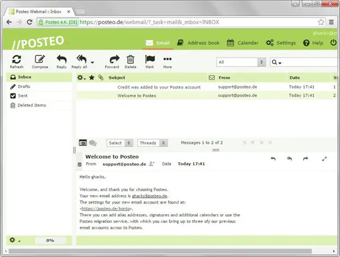
Task: Click the attachment paperclip column header
Action: click(x=101, y=77)
